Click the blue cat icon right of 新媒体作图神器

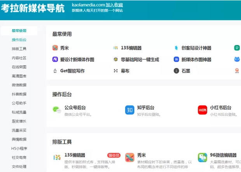[x=237, y=59]
